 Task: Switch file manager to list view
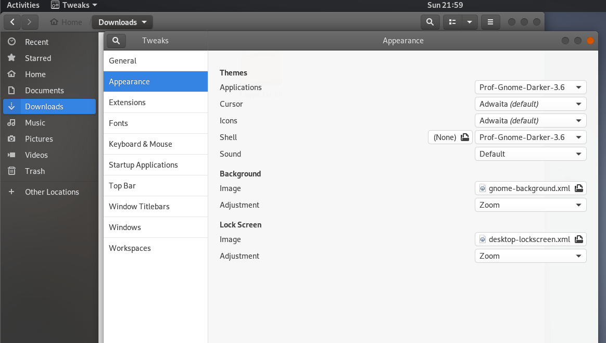point(452,22)
